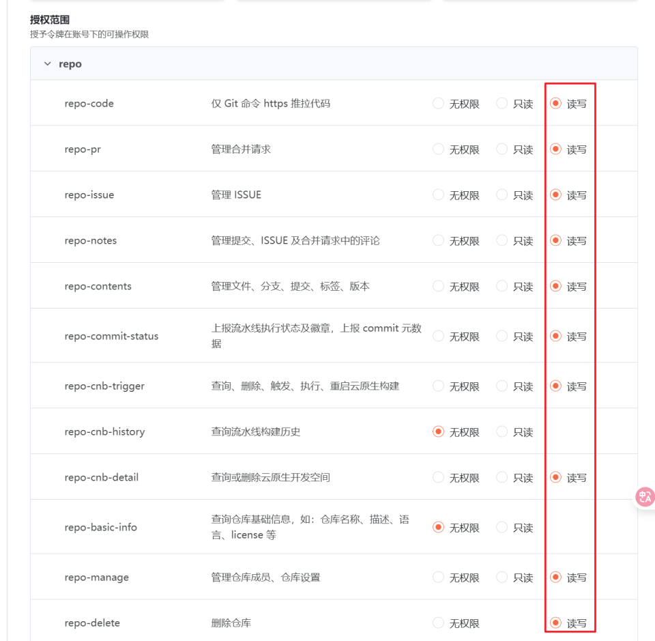Click the repo-contents scope name
The width and height of the screenshot is (655, 641).
click(x=98, y=286)
